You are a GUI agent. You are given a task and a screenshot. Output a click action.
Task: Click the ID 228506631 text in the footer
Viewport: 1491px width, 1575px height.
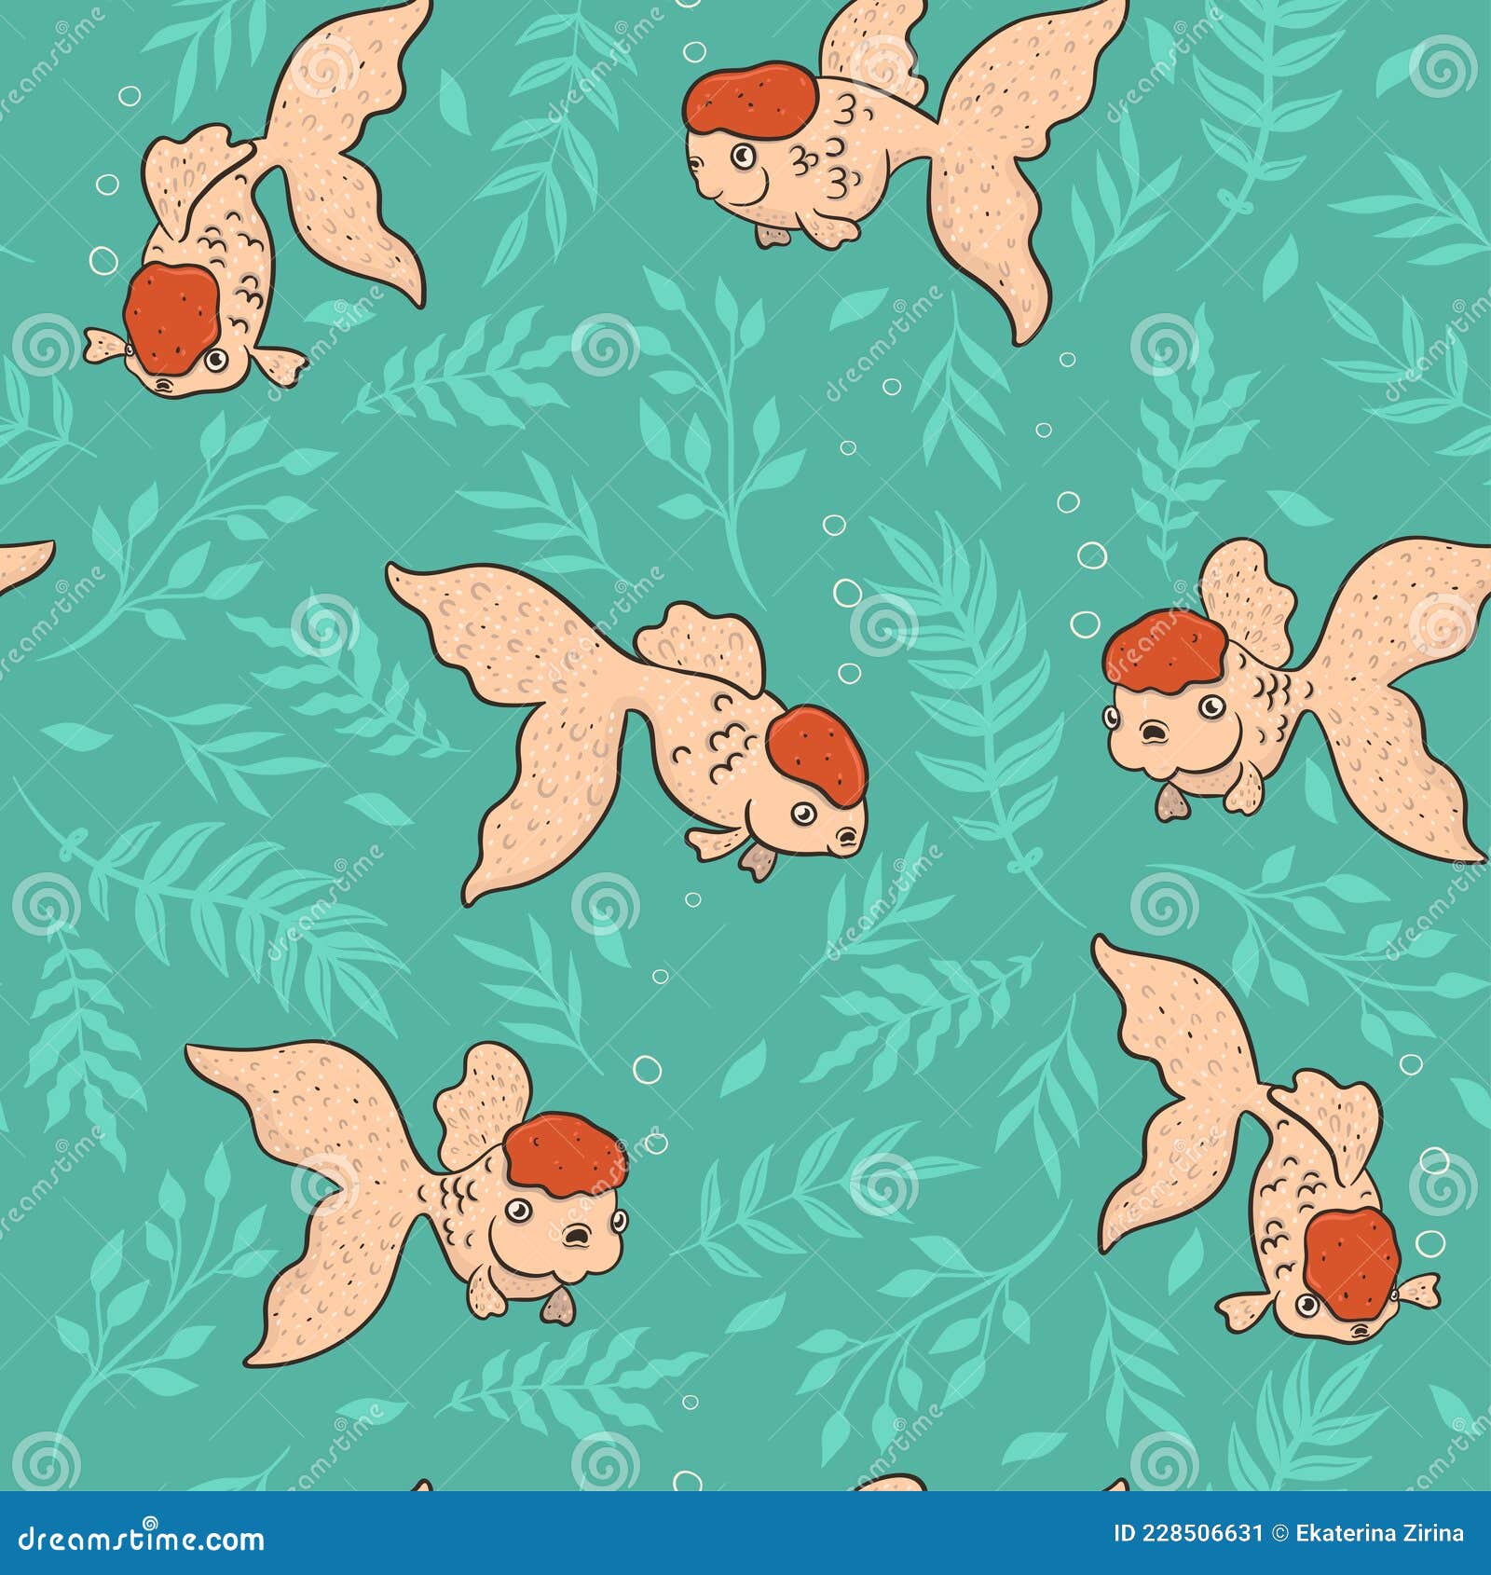pos(1187,1536)
